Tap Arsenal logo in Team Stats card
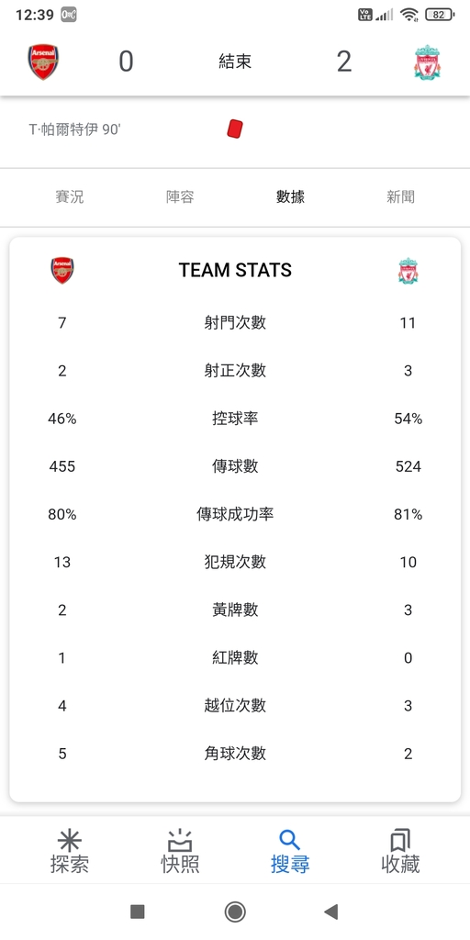470x940 pixels. [x=62, y=271]
